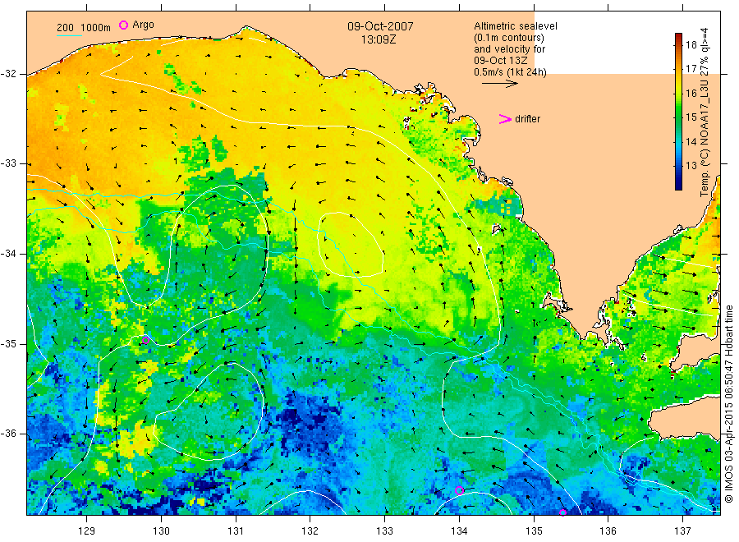The height and width of the screenshot is (542, 739).
Task: Click the 'Argo' legend label
Action: coord(143,25)
